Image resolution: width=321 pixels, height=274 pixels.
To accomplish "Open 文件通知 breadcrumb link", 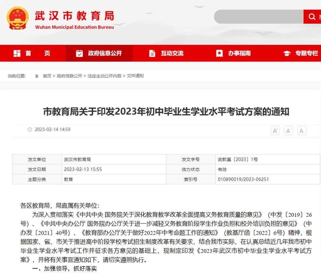I will click(x=135, y=76).
